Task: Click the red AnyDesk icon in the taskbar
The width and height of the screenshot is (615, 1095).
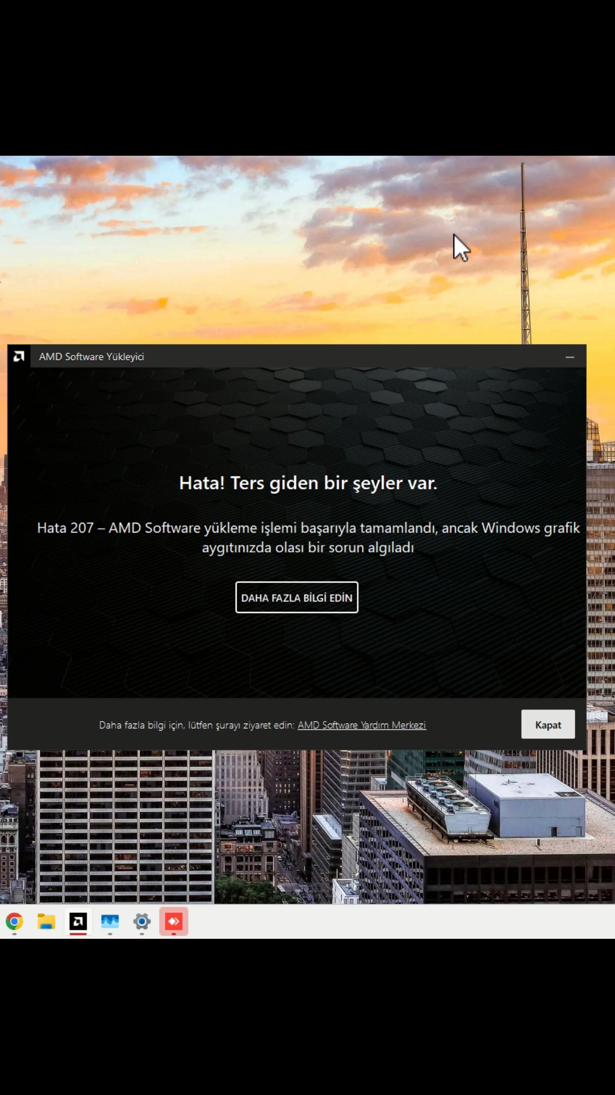Action: (x=174, y=922)
